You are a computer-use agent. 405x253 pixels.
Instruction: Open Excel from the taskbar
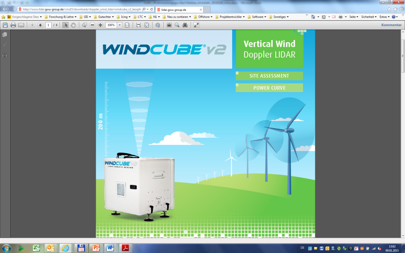coord(36,248)
